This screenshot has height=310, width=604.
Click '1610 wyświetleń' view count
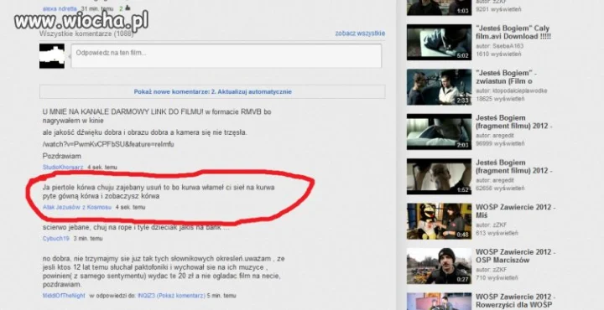click(498, 54)
